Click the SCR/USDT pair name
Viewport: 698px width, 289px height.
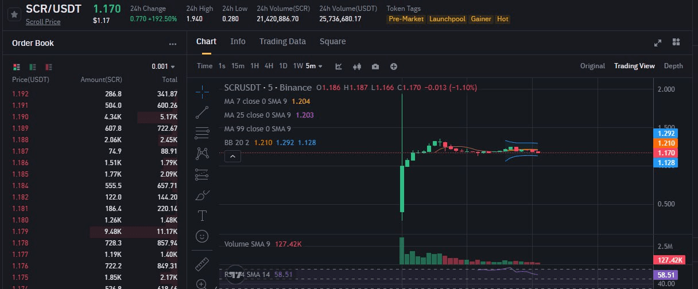(53, 9)
